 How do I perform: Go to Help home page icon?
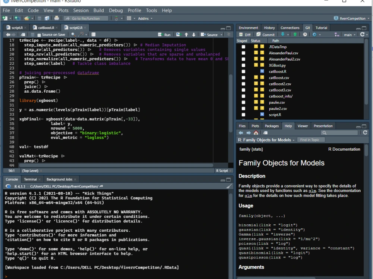point(256,133)
